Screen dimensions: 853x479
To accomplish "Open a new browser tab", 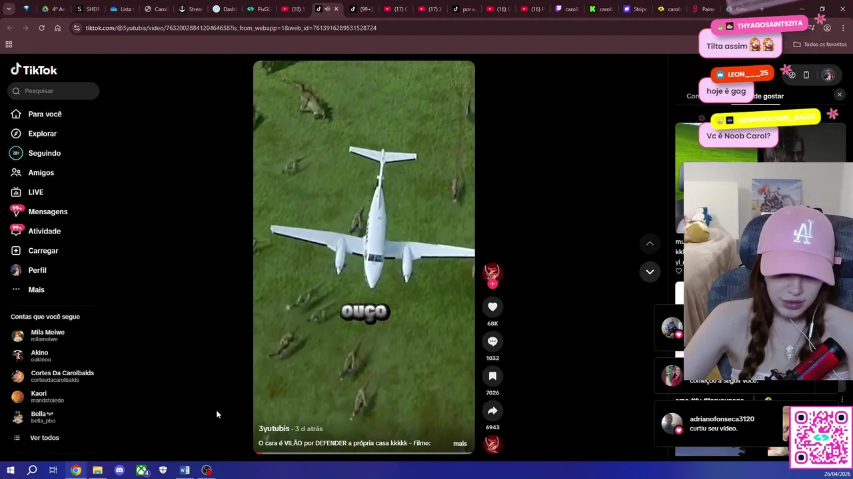I will click(762, 9).
